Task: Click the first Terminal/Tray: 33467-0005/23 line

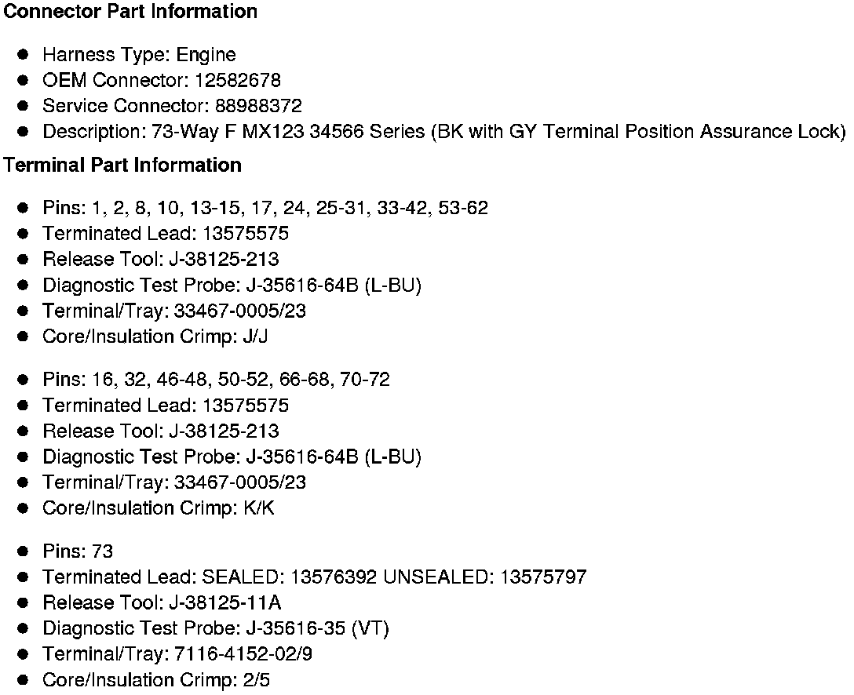Action: tap(174, 311)
